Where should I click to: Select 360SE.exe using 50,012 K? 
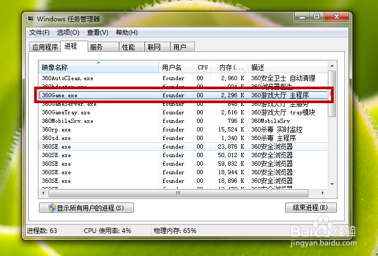pos(183,155)
